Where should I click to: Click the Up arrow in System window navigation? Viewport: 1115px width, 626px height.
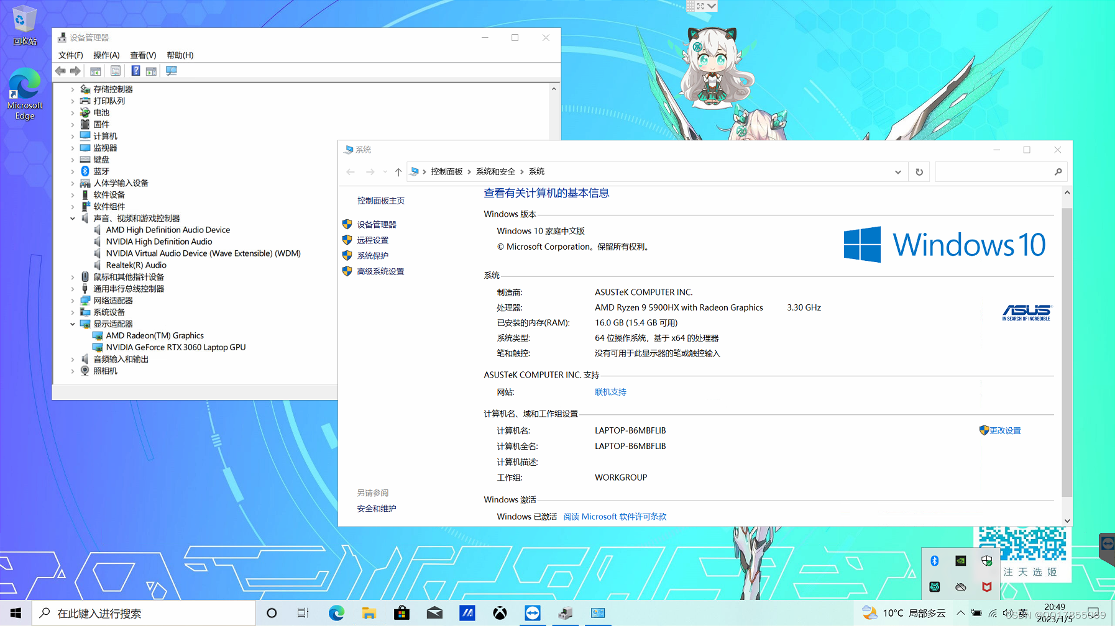[398, 172]
